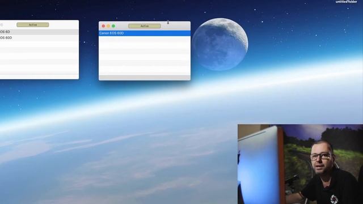Select the EOS 6D row in the left window
The image size is (363, 204).
click(39, 32)
